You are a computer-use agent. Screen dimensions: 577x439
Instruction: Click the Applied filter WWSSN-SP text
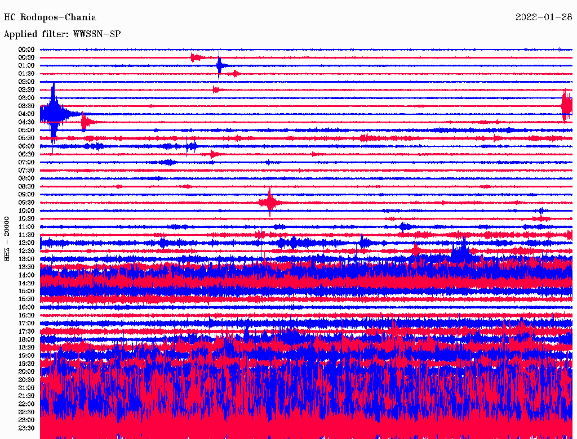62,34
